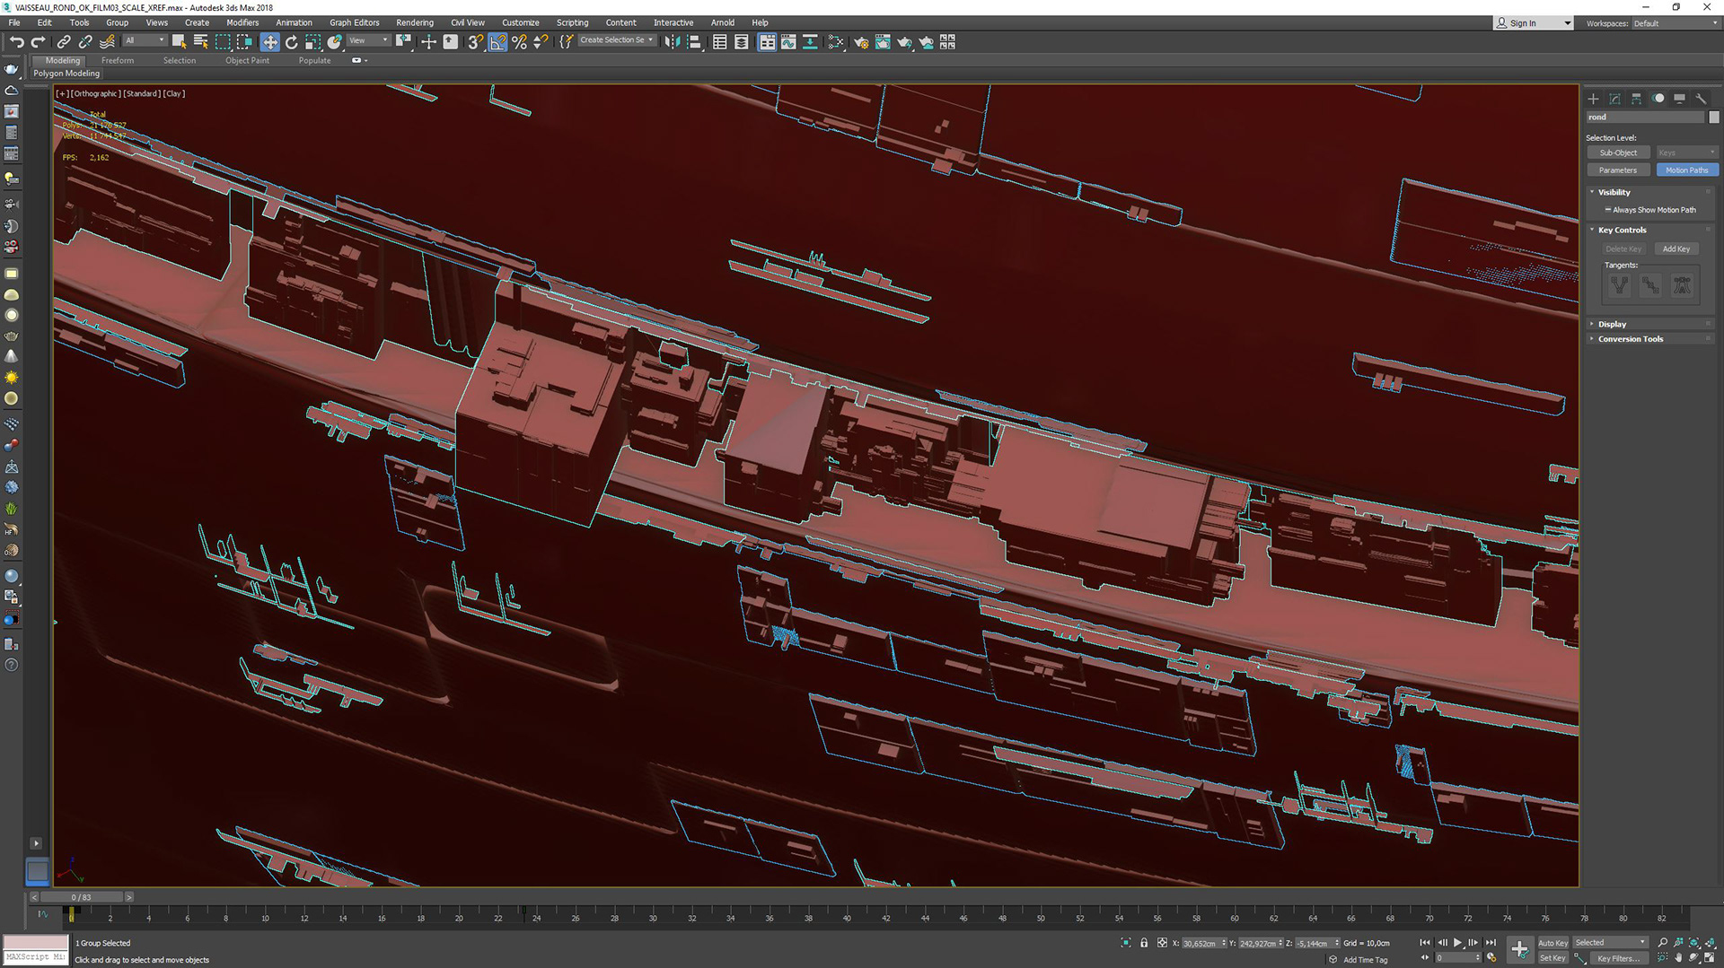Click the Sub-Object button

click(x=1618, y=153)
